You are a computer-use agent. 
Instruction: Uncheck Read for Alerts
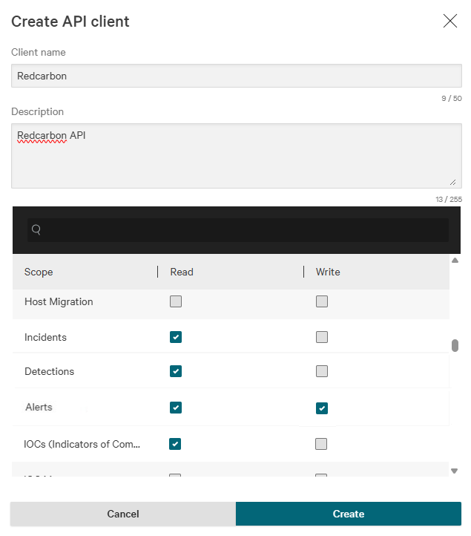coord(176,408)
